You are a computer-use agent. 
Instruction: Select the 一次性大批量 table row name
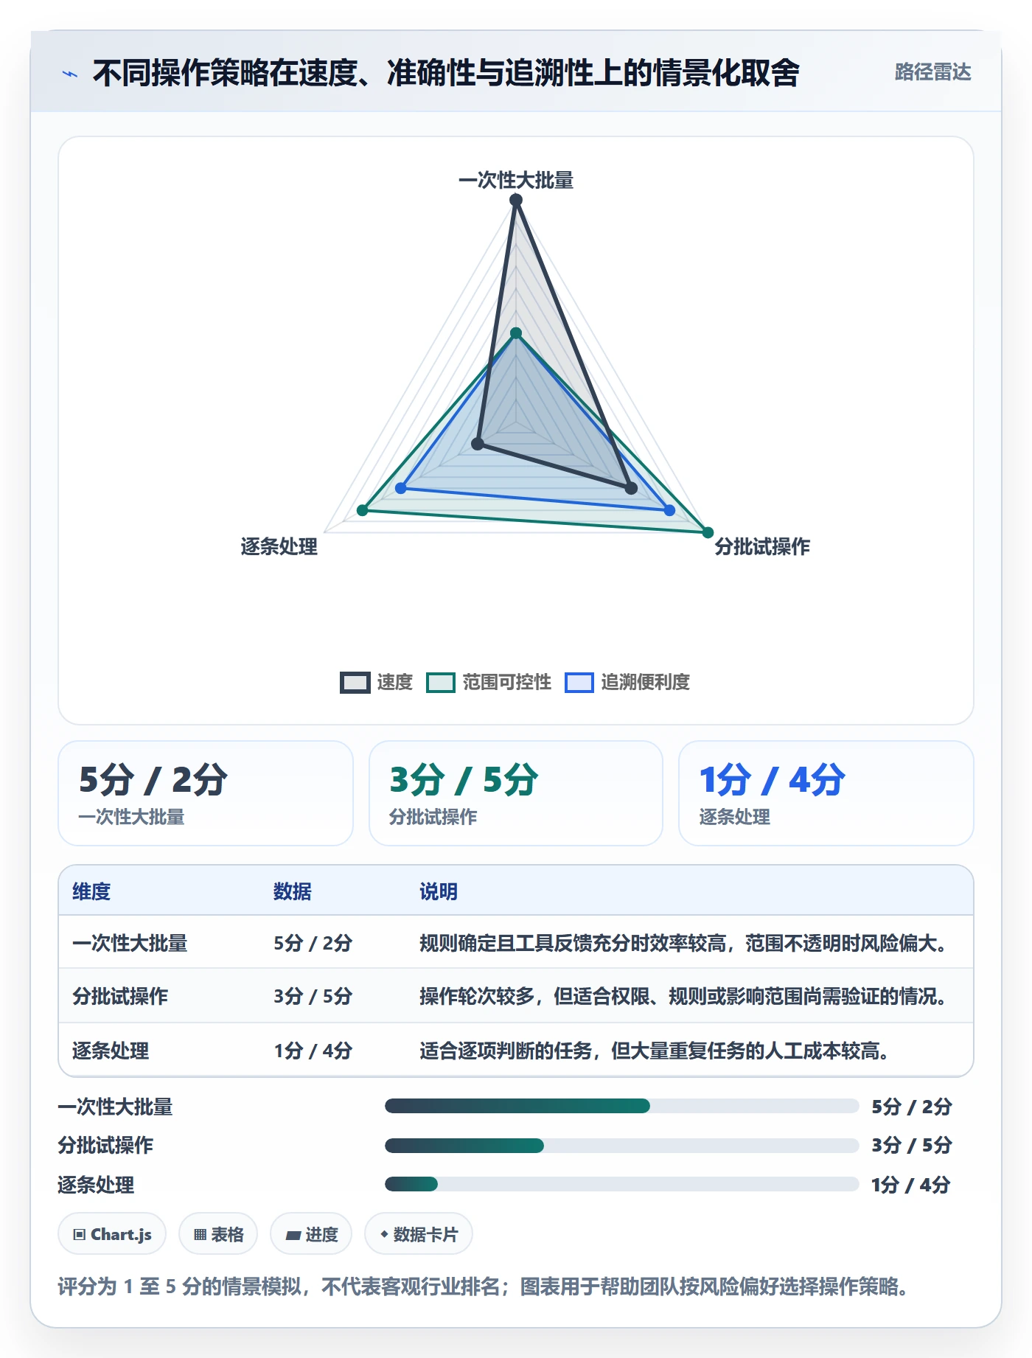(x=130, y=943)
